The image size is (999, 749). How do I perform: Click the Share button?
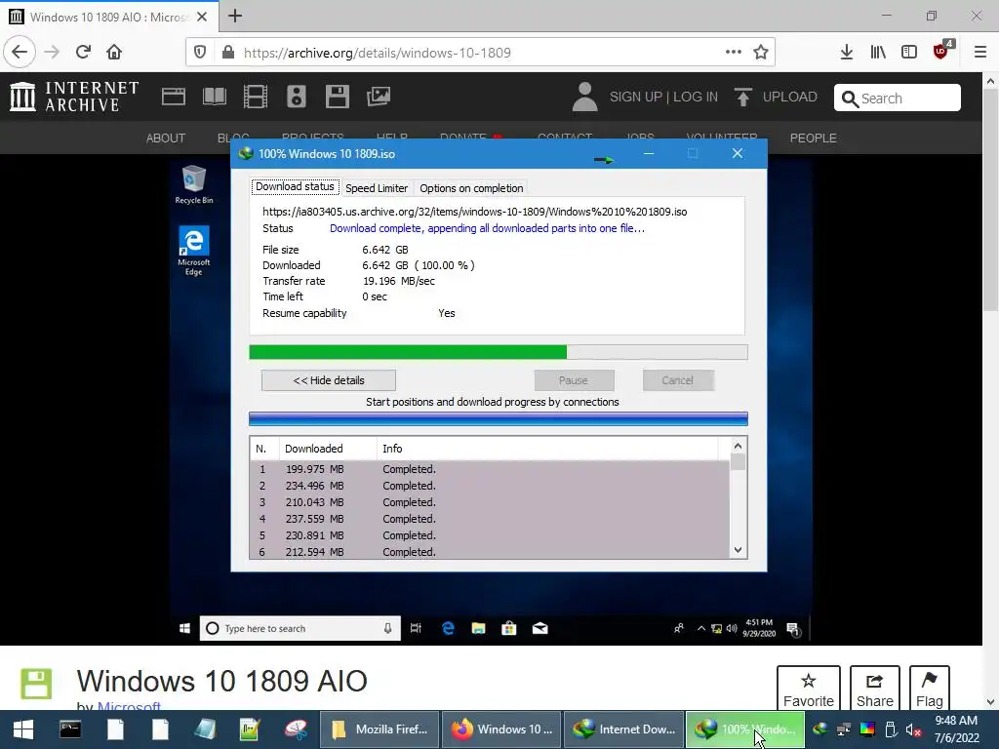click(x=875, y=688)
